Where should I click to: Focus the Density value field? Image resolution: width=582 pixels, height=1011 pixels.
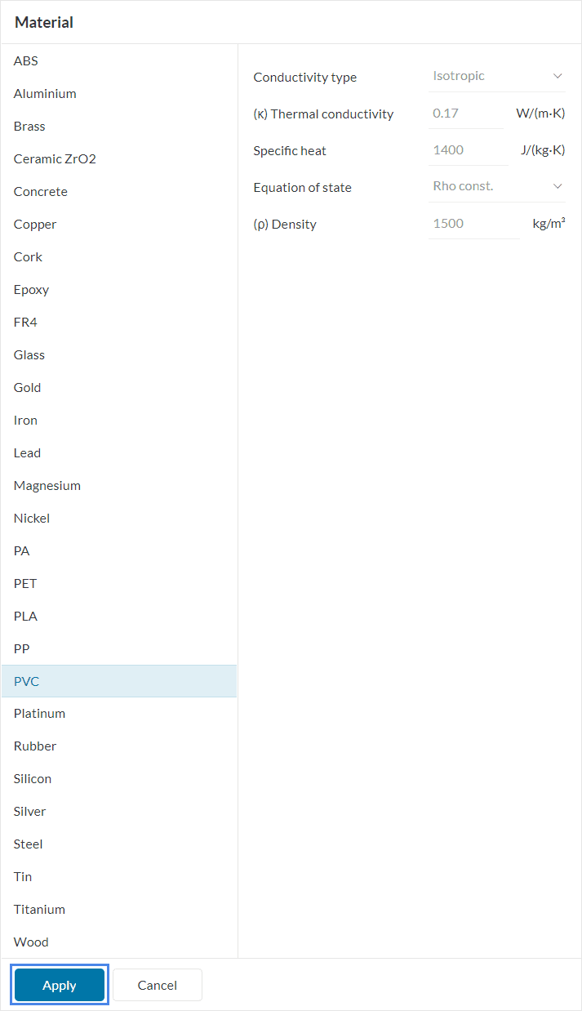(x=473, y=224)
